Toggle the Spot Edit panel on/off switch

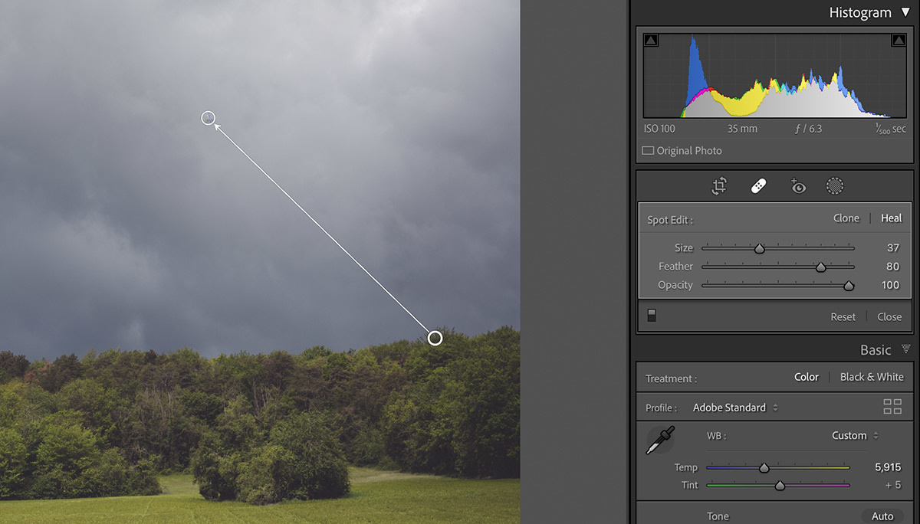[x=652, y=316]
